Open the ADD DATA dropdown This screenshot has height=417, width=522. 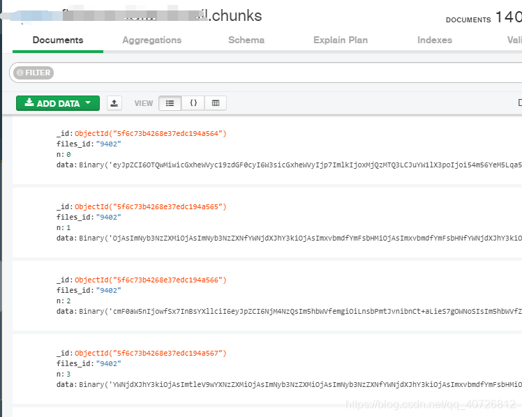pyautogui.click(x=58, y=103)
